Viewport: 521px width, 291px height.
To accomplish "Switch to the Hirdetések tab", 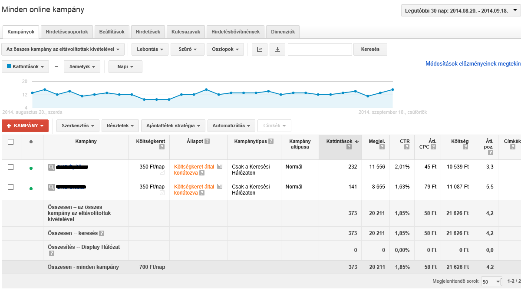I will [x=148, y=32].
